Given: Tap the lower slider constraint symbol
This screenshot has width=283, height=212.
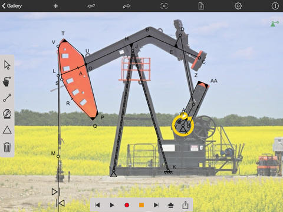Looking at the screenshot, I should tap(61, 203).
